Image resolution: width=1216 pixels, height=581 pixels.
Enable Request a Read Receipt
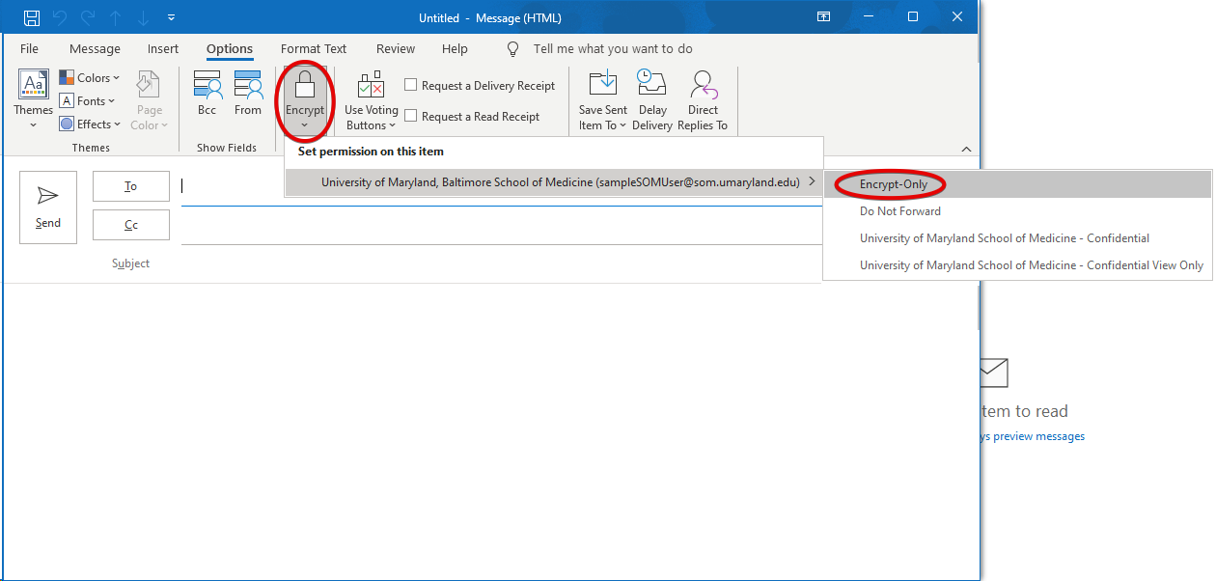pos(411,116)
